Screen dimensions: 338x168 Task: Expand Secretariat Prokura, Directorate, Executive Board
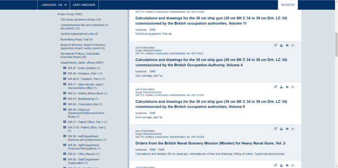pyautogui.click(x=80, y=55)
